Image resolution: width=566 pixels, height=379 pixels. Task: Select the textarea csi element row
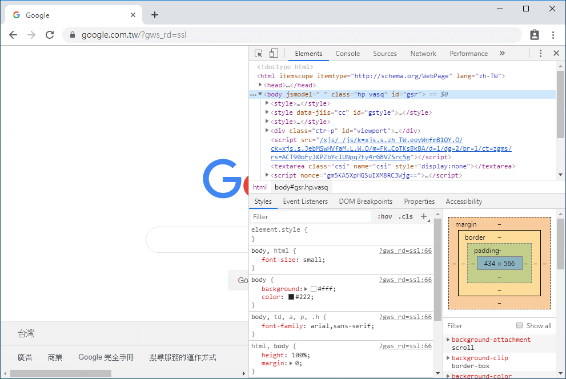(393, 166)
